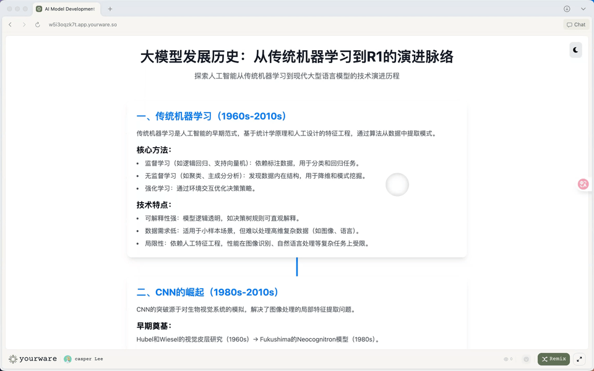Select the AI Model Development tab
594x371 pixels.
(67, 9)
